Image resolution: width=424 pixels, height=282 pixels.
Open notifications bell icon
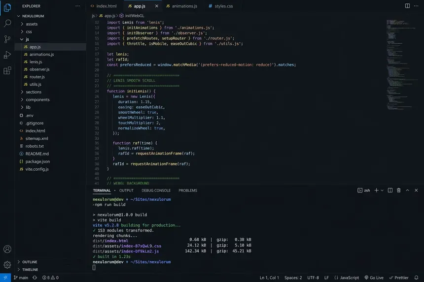coord(416,278)
